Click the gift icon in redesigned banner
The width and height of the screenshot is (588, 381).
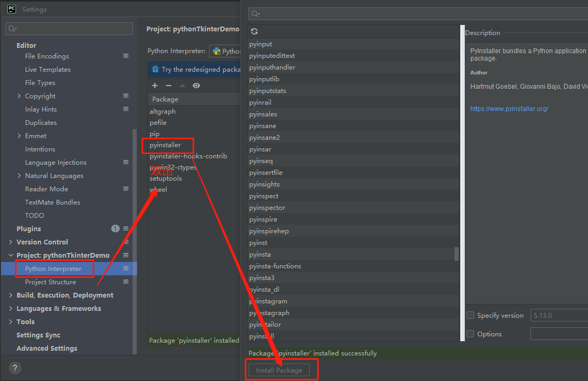pyautogui.click(x=155, y=69)
